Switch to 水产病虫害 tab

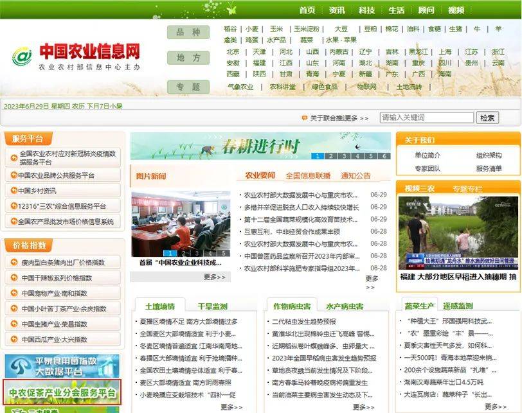tap(345, 306)
